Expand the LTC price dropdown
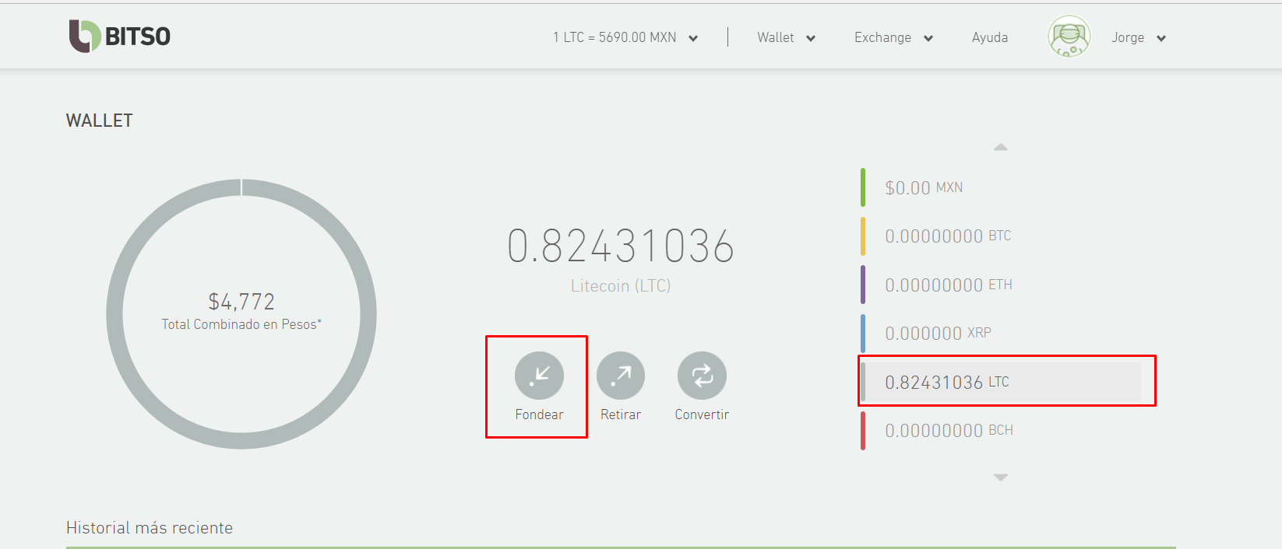1282x549 pixels. tap(625, 37)
